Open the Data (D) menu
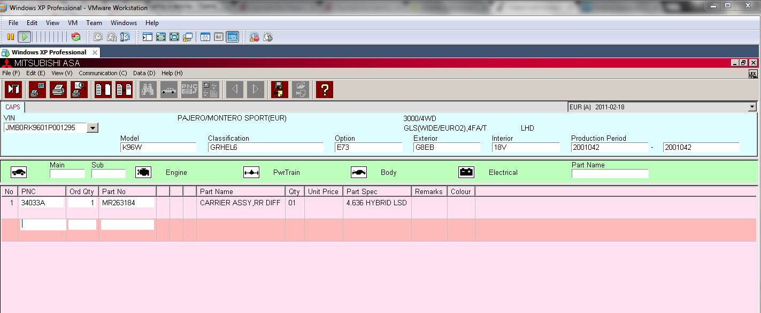761x313 pixels. pos(144,73)
